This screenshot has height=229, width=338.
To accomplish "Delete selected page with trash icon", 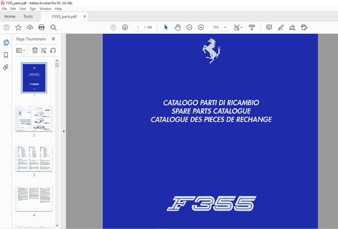I will (35, 50).
